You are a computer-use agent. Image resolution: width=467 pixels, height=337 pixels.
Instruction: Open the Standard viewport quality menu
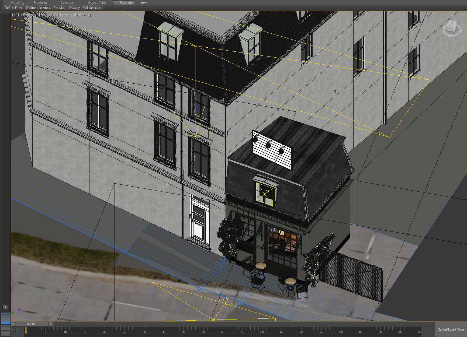coord(46,15)
